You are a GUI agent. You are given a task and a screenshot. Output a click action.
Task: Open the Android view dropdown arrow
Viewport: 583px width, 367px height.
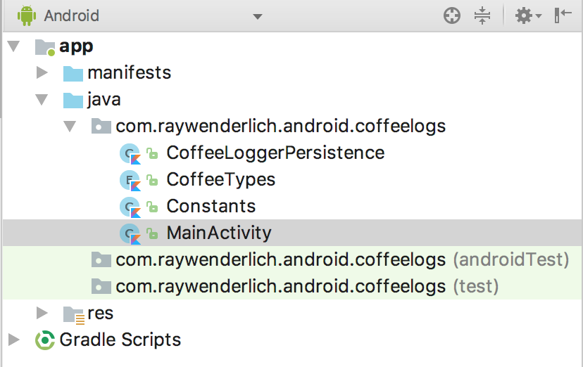[257, 17]
